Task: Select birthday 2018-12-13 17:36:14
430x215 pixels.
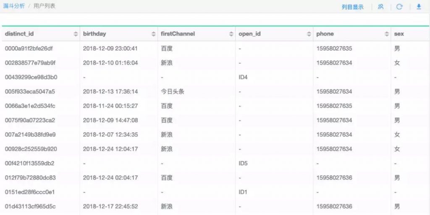Action: point(110,92)
